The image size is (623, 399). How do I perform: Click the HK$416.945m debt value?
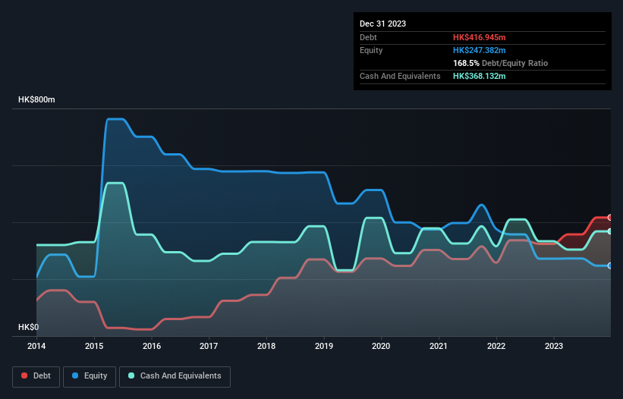[479, 37]
